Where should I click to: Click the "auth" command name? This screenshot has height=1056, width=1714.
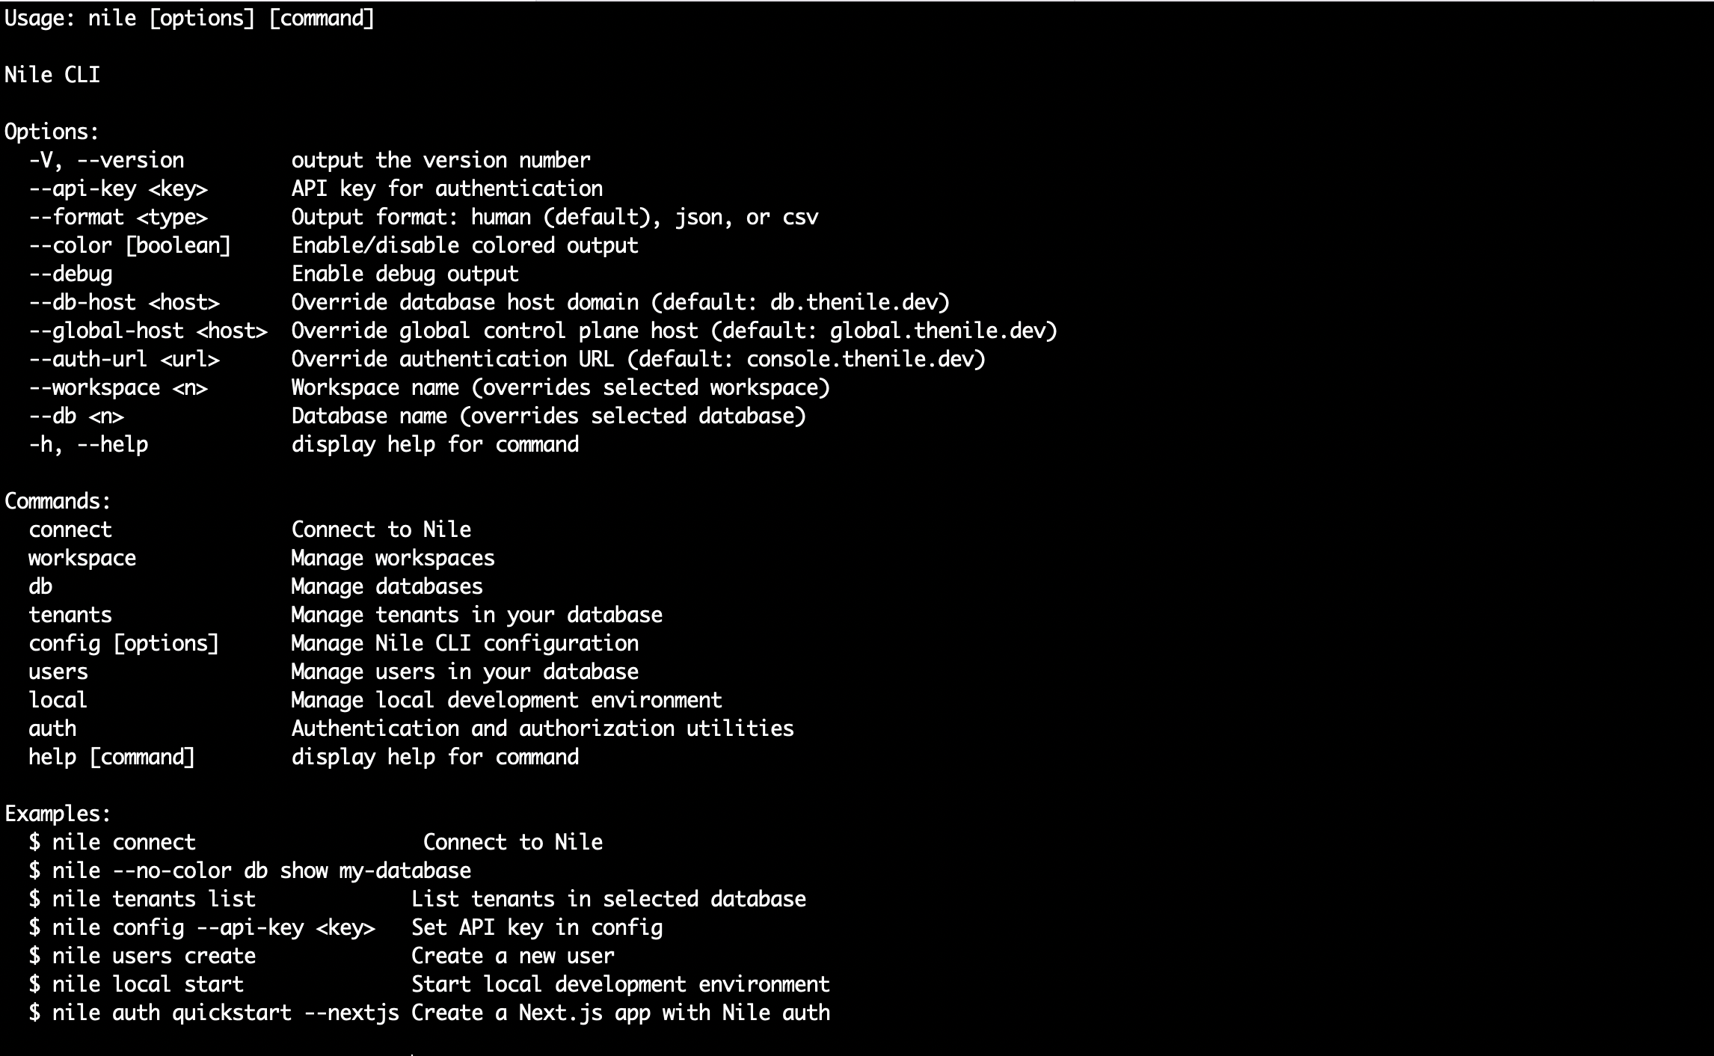(x=52, y=728)
